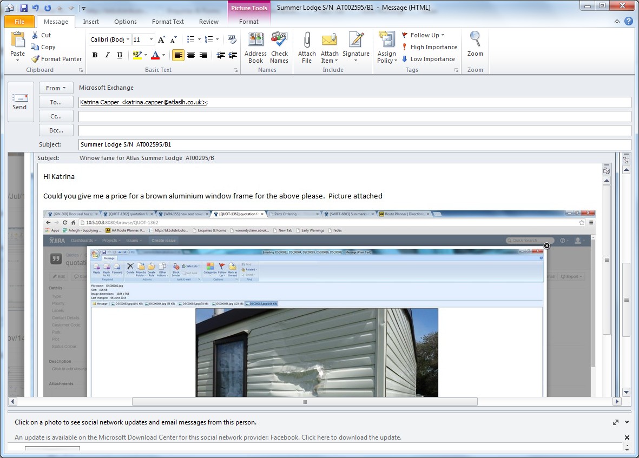The image size is (639, 458).
Task: Switch to the Insert ribbon tab
Action: pos(91,22)
